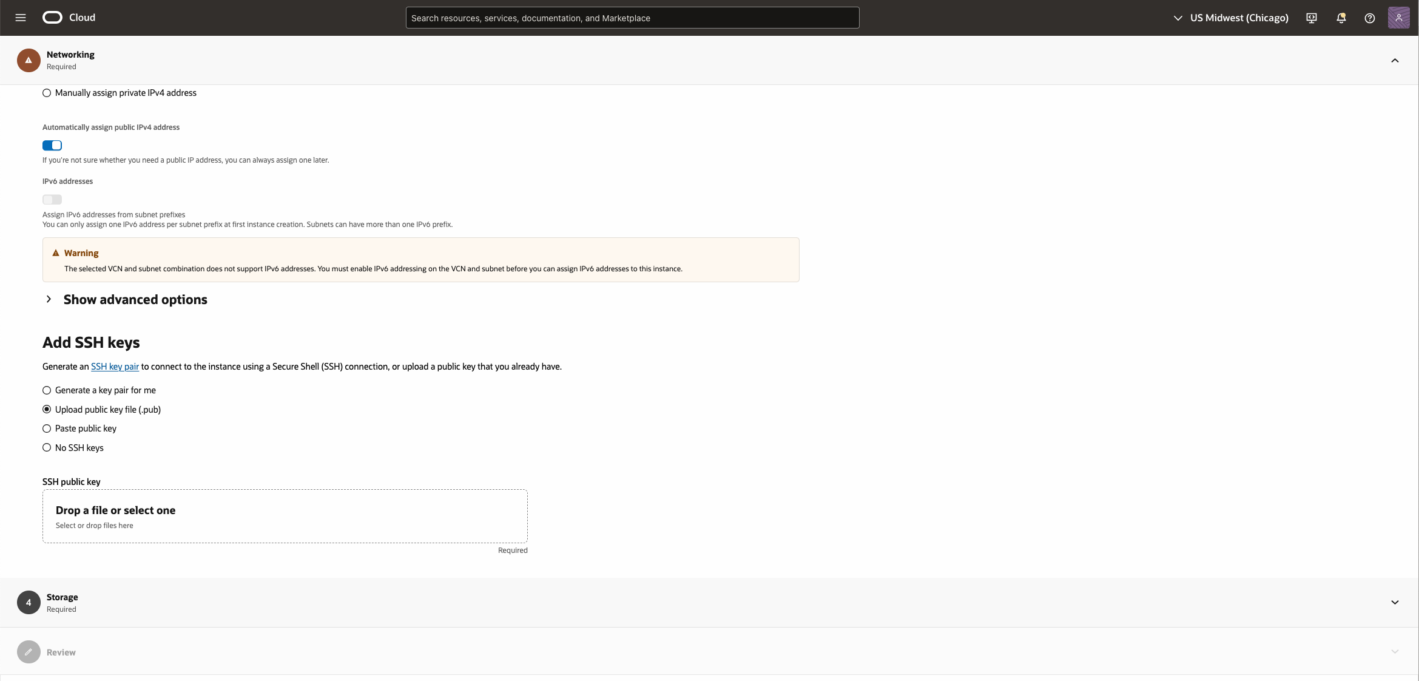Screen dimensions: 1419x681
Task: Click the Networking warning badge icon
Action: 28,60
